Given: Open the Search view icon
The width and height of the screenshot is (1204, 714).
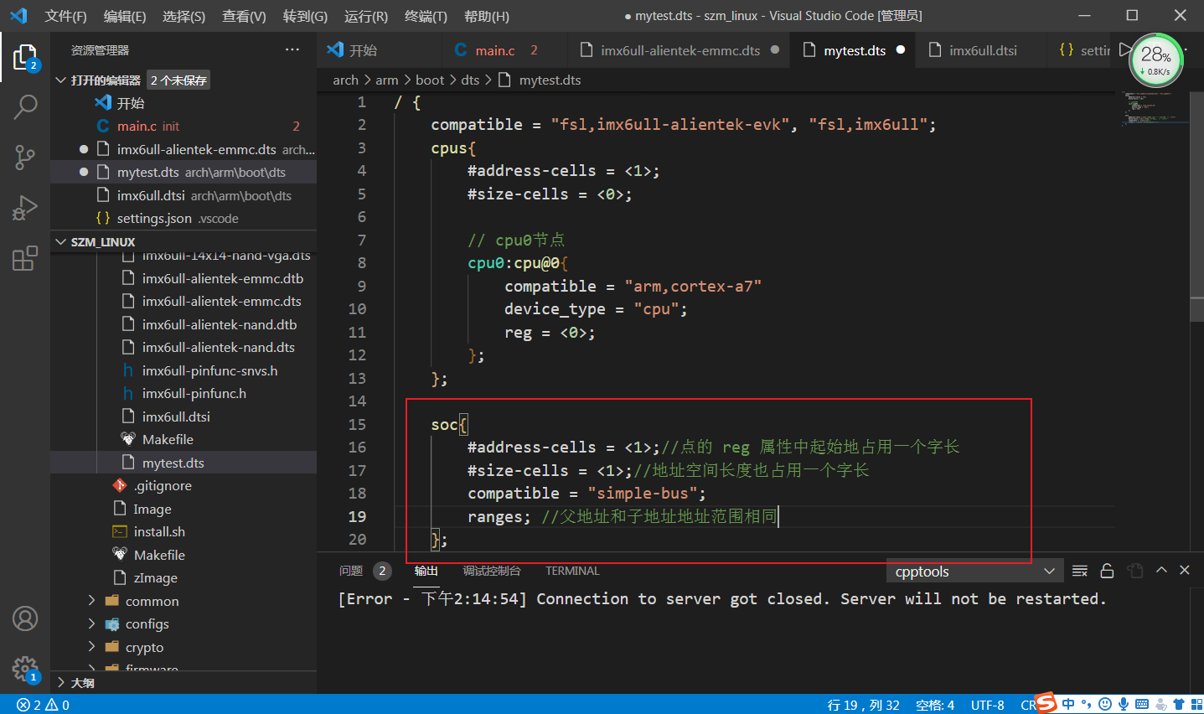Looking at the screenshot, I should click(25, 106).
